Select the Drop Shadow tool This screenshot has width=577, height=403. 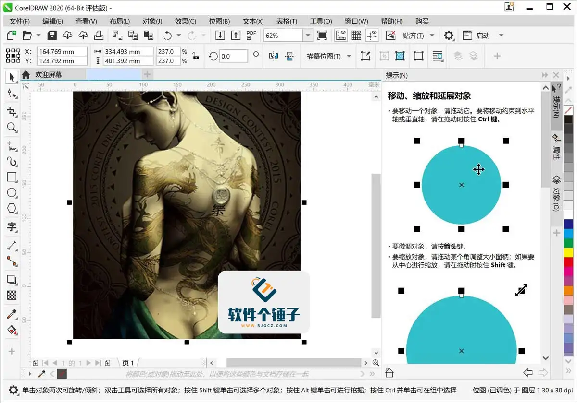tap(12, 279)
